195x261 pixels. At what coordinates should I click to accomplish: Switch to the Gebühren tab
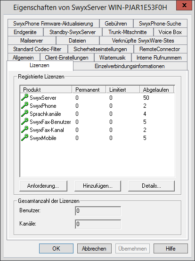116,24
